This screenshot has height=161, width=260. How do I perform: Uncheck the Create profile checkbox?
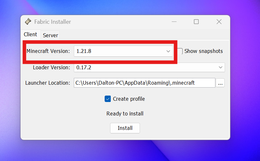coord(108,99)
